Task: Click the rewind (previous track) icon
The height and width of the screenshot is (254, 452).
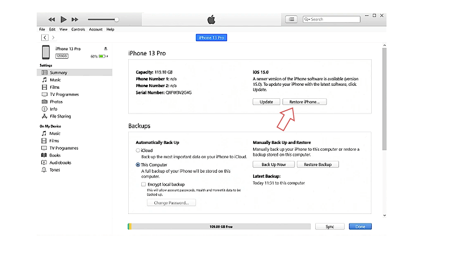Action: [x=52, y=20]
